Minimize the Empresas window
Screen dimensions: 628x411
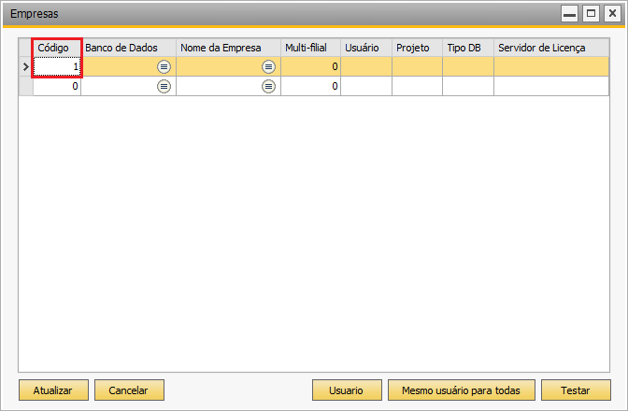pyautogui.click(x=569, y=14)
